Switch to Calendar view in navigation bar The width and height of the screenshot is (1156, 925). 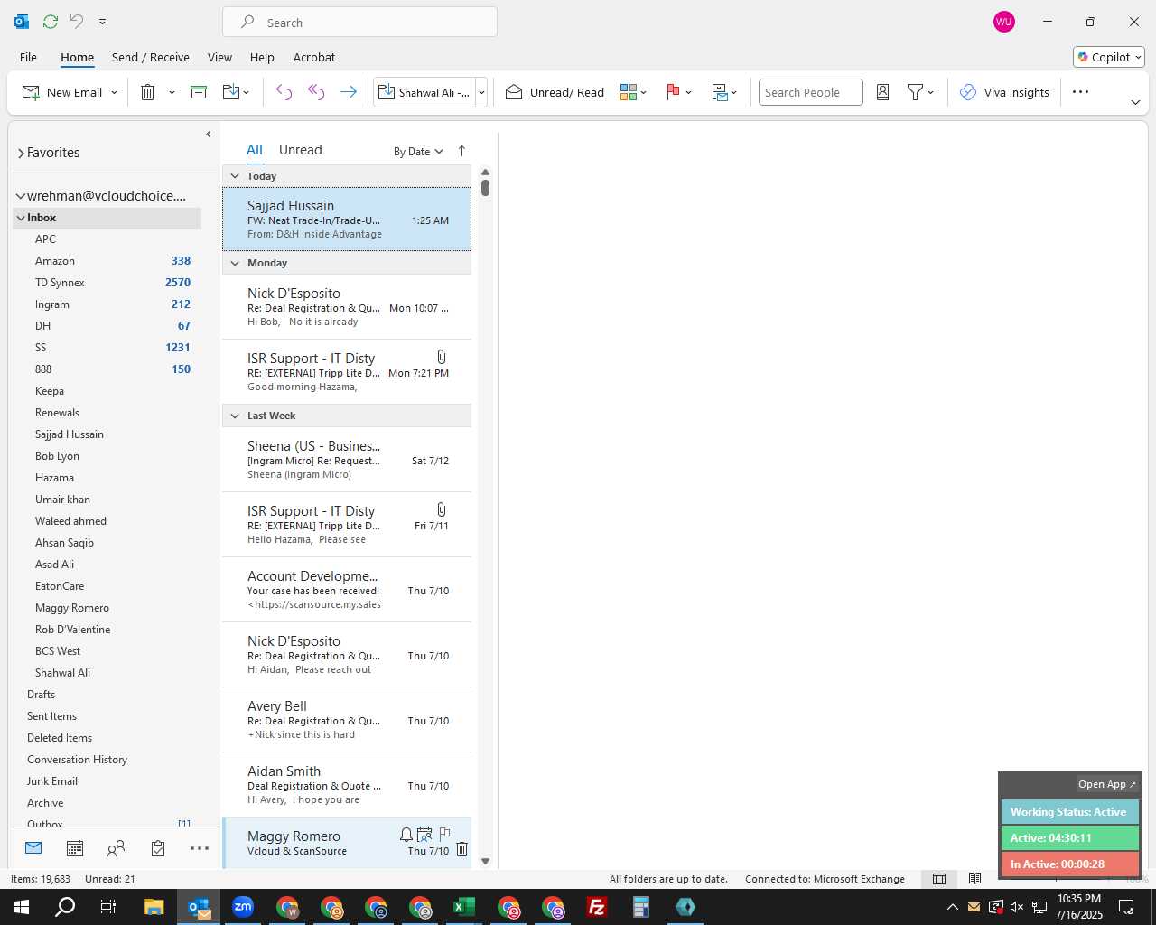coord(75,848)
